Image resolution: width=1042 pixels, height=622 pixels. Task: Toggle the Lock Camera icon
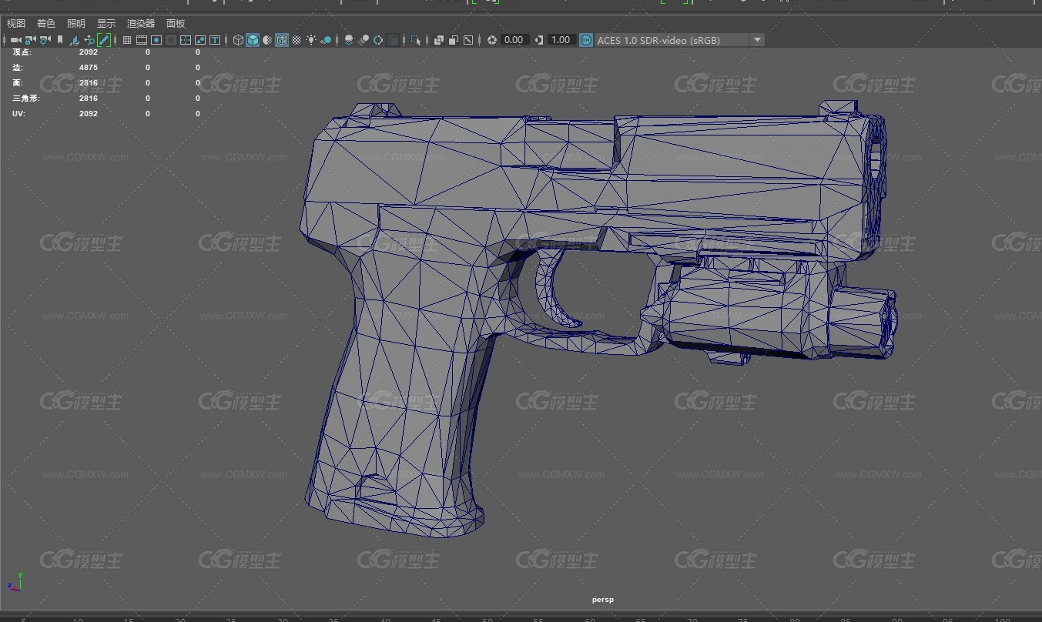30,40
